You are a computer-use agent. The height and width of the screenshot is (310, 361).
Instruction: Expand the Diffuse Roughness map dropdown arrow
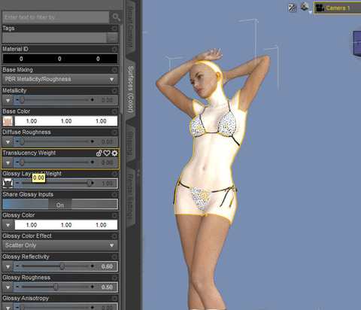(8, 142)
